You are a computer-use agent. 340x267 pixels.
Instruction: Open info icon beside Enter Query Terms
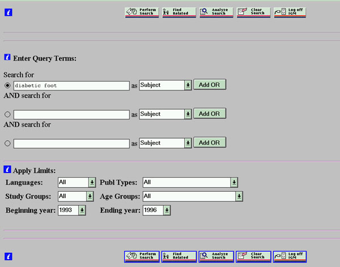pos(7,57)
